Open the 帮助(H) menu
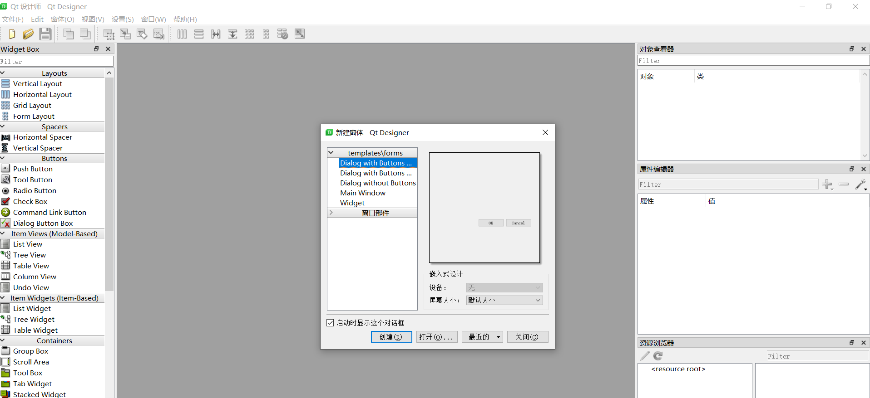Viewport: 870px width, 398px height. [185, 19]
